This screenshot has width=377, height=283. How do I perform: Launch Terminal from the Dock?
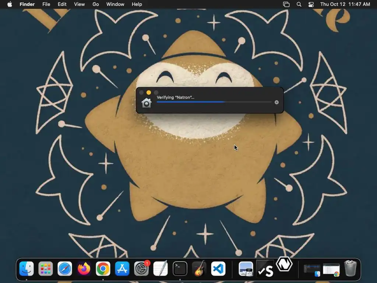click(180, 269)
